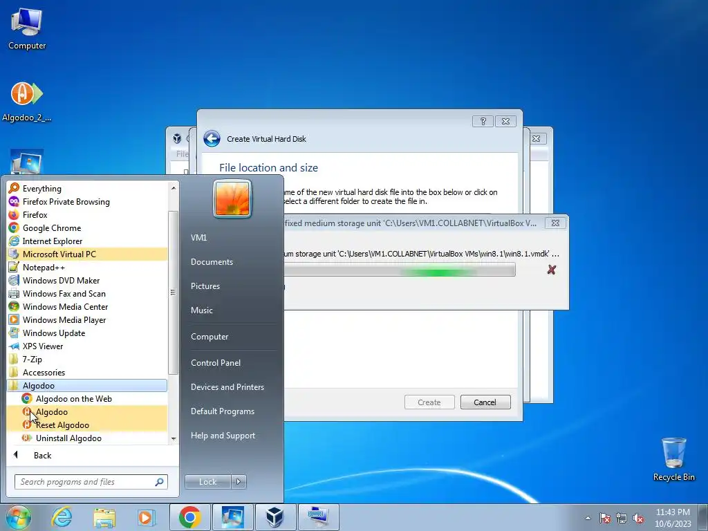The height and width of the screenshot is (531, 708).
Task: Click the programs list scroll up arrow
Action: coord(174,188)
